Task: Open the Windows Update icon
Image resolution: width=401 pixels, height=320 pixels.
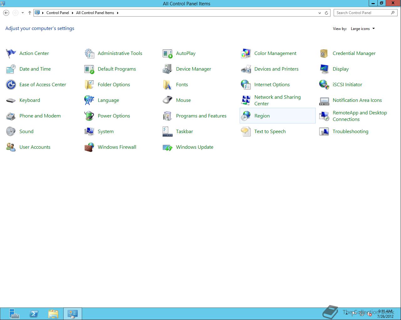Action: (168, 147)
